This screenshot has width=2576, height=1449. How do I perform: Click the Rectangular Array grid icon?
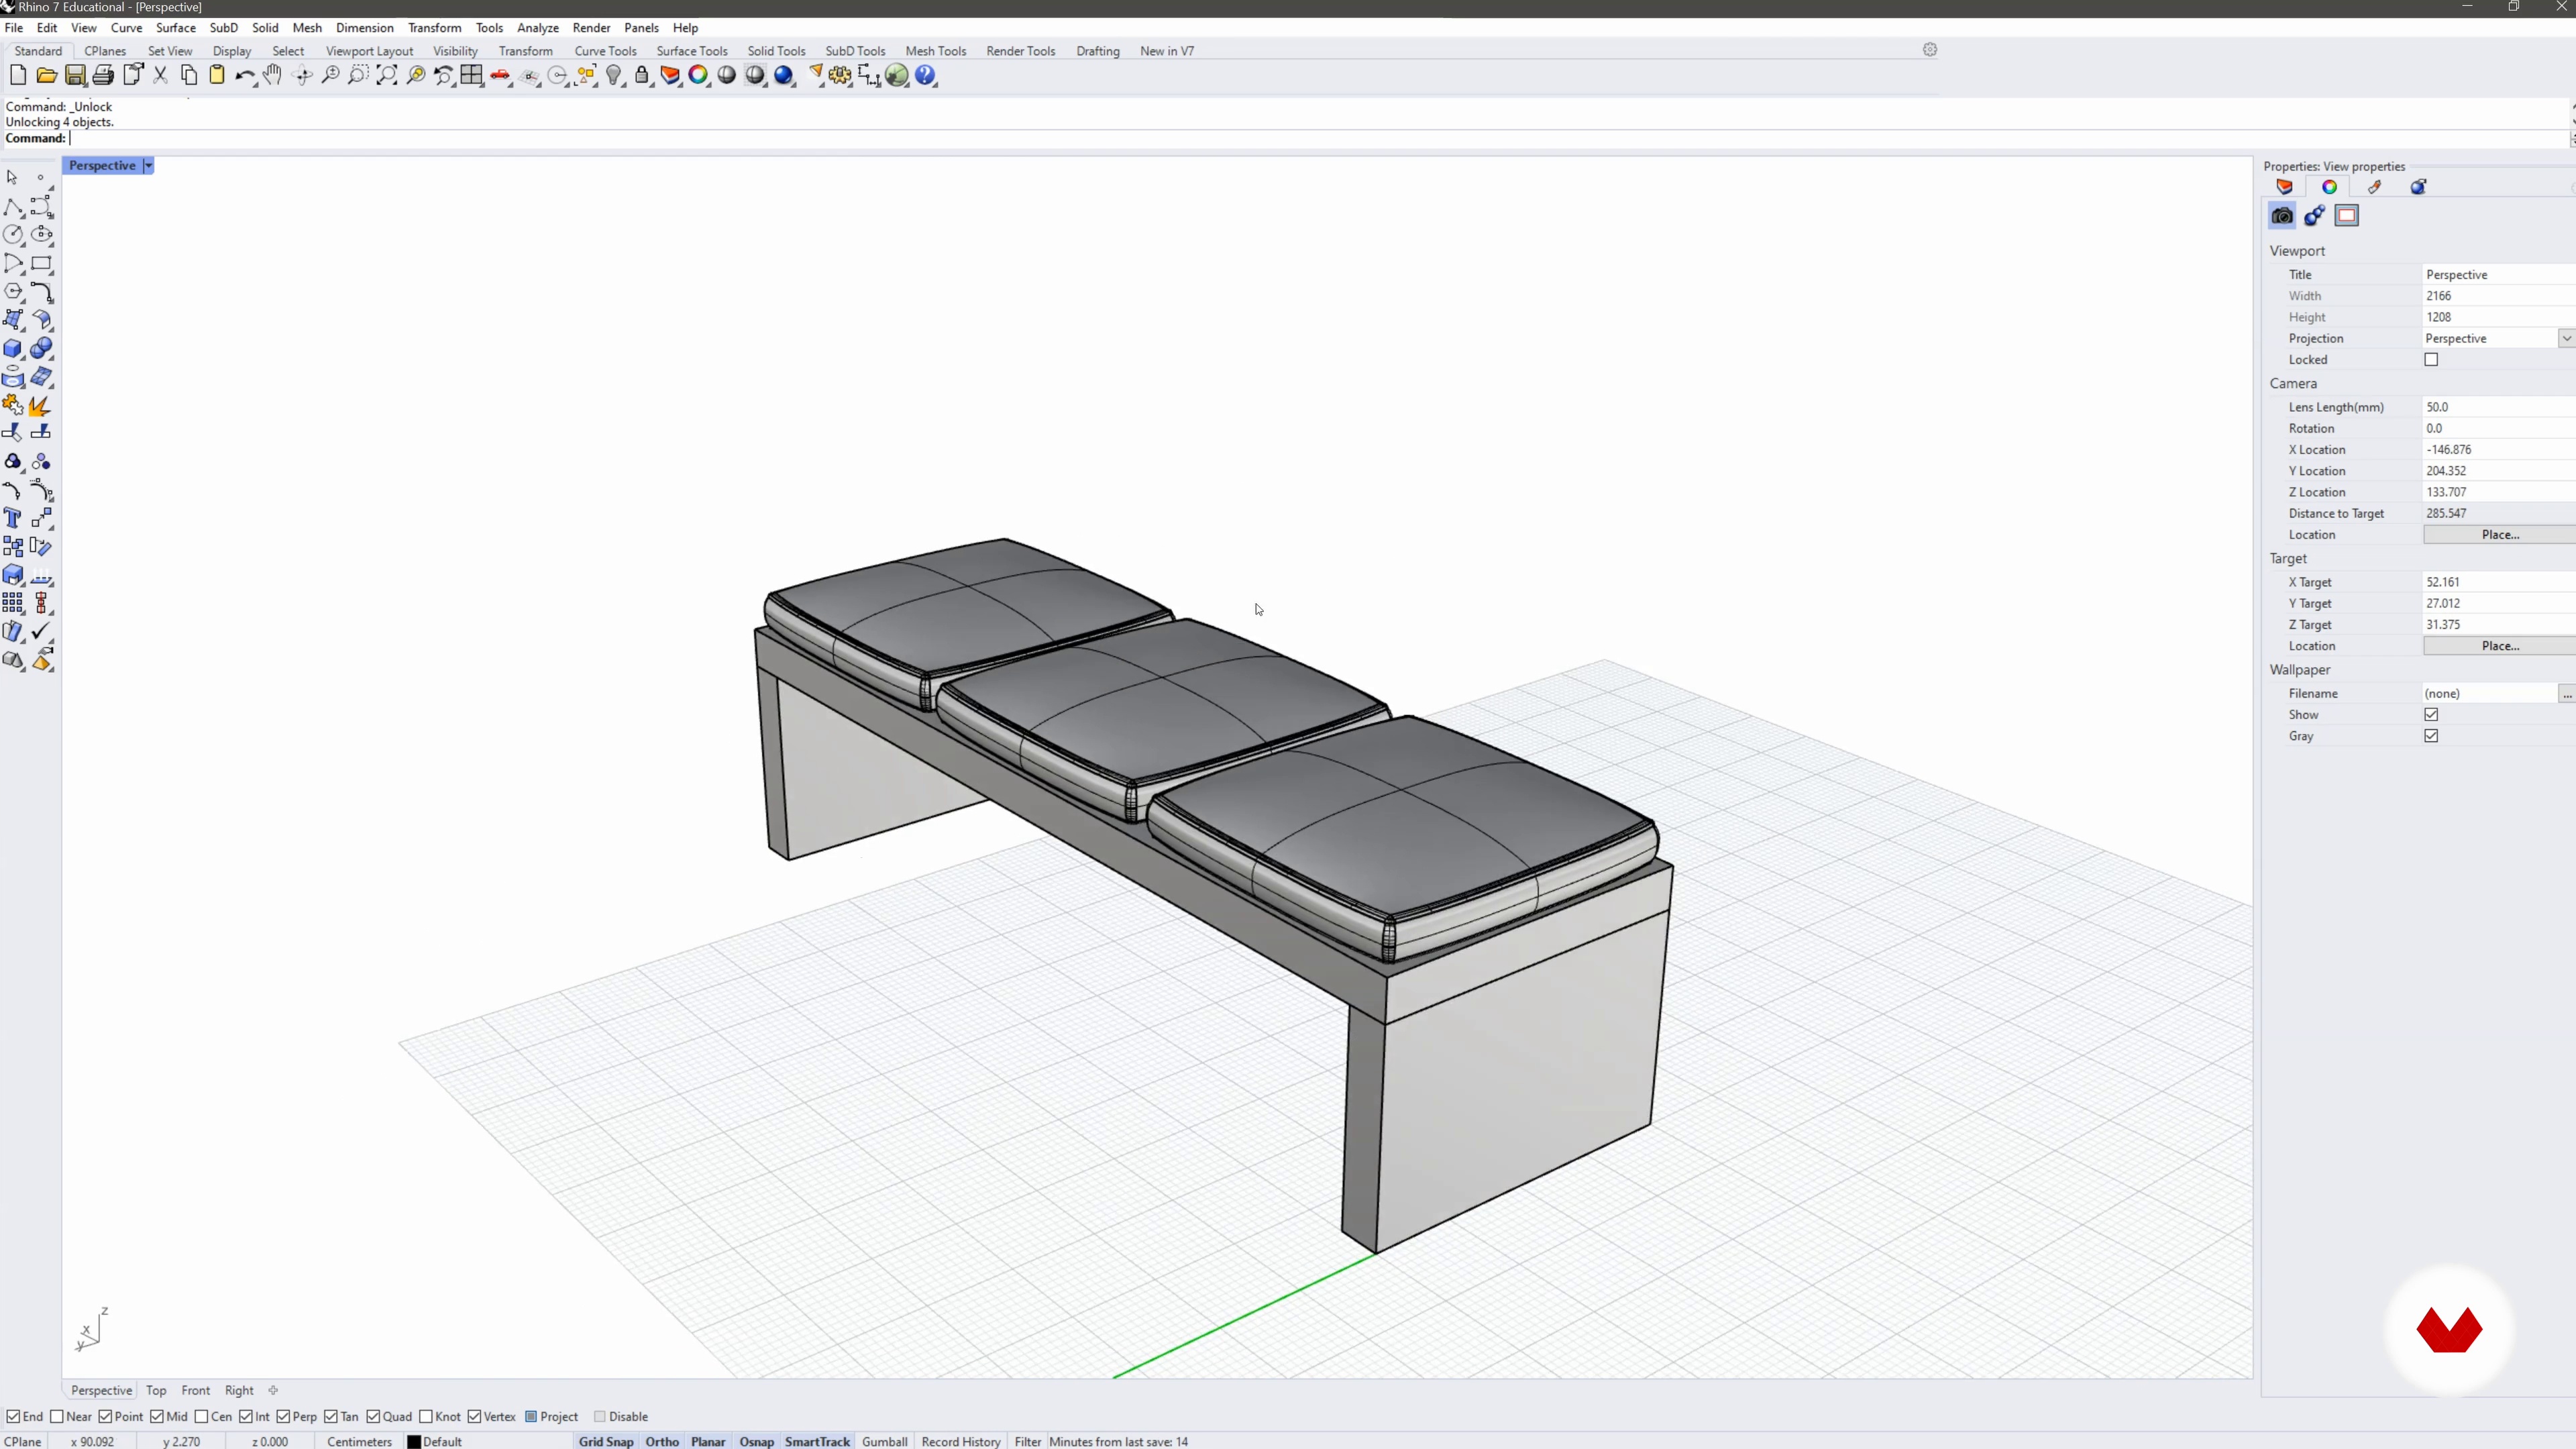[x=13, y=603]
